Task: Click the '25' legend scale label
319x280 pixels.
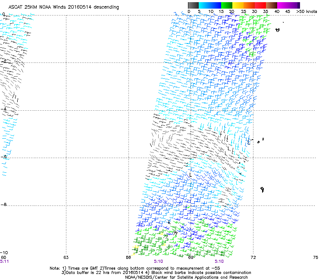Action: (x=244, y=11)
